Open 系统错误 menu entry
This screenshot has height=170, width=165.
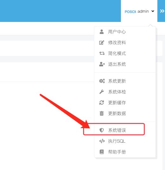coord(125,130)
